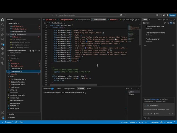Collapse the output folder
This screenshot has height=133, width=177.
12,55
